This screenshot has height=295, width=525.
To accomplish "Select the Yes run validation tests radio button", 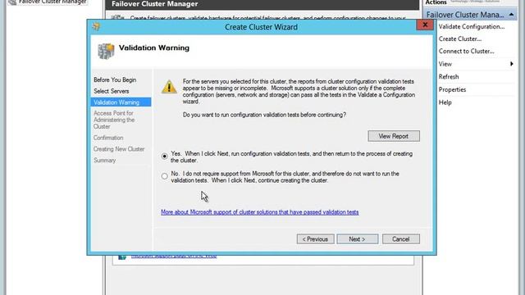I will tap(164, 157).
